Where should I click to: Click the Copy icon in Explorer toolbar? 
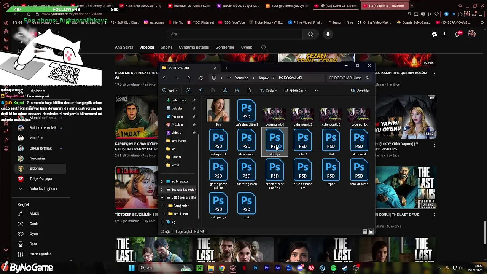coord(201,91)
